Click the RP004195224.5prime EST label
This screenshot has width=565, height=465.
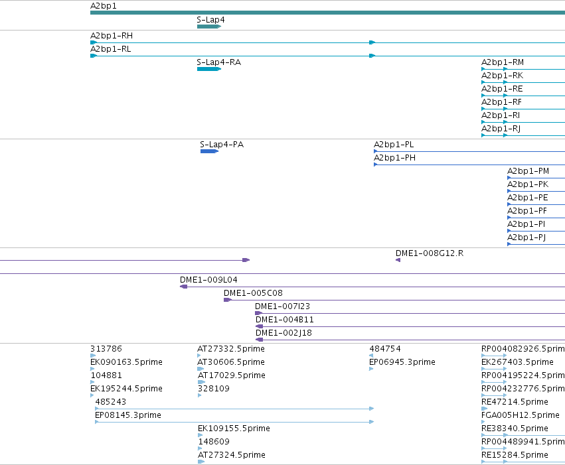523,375
